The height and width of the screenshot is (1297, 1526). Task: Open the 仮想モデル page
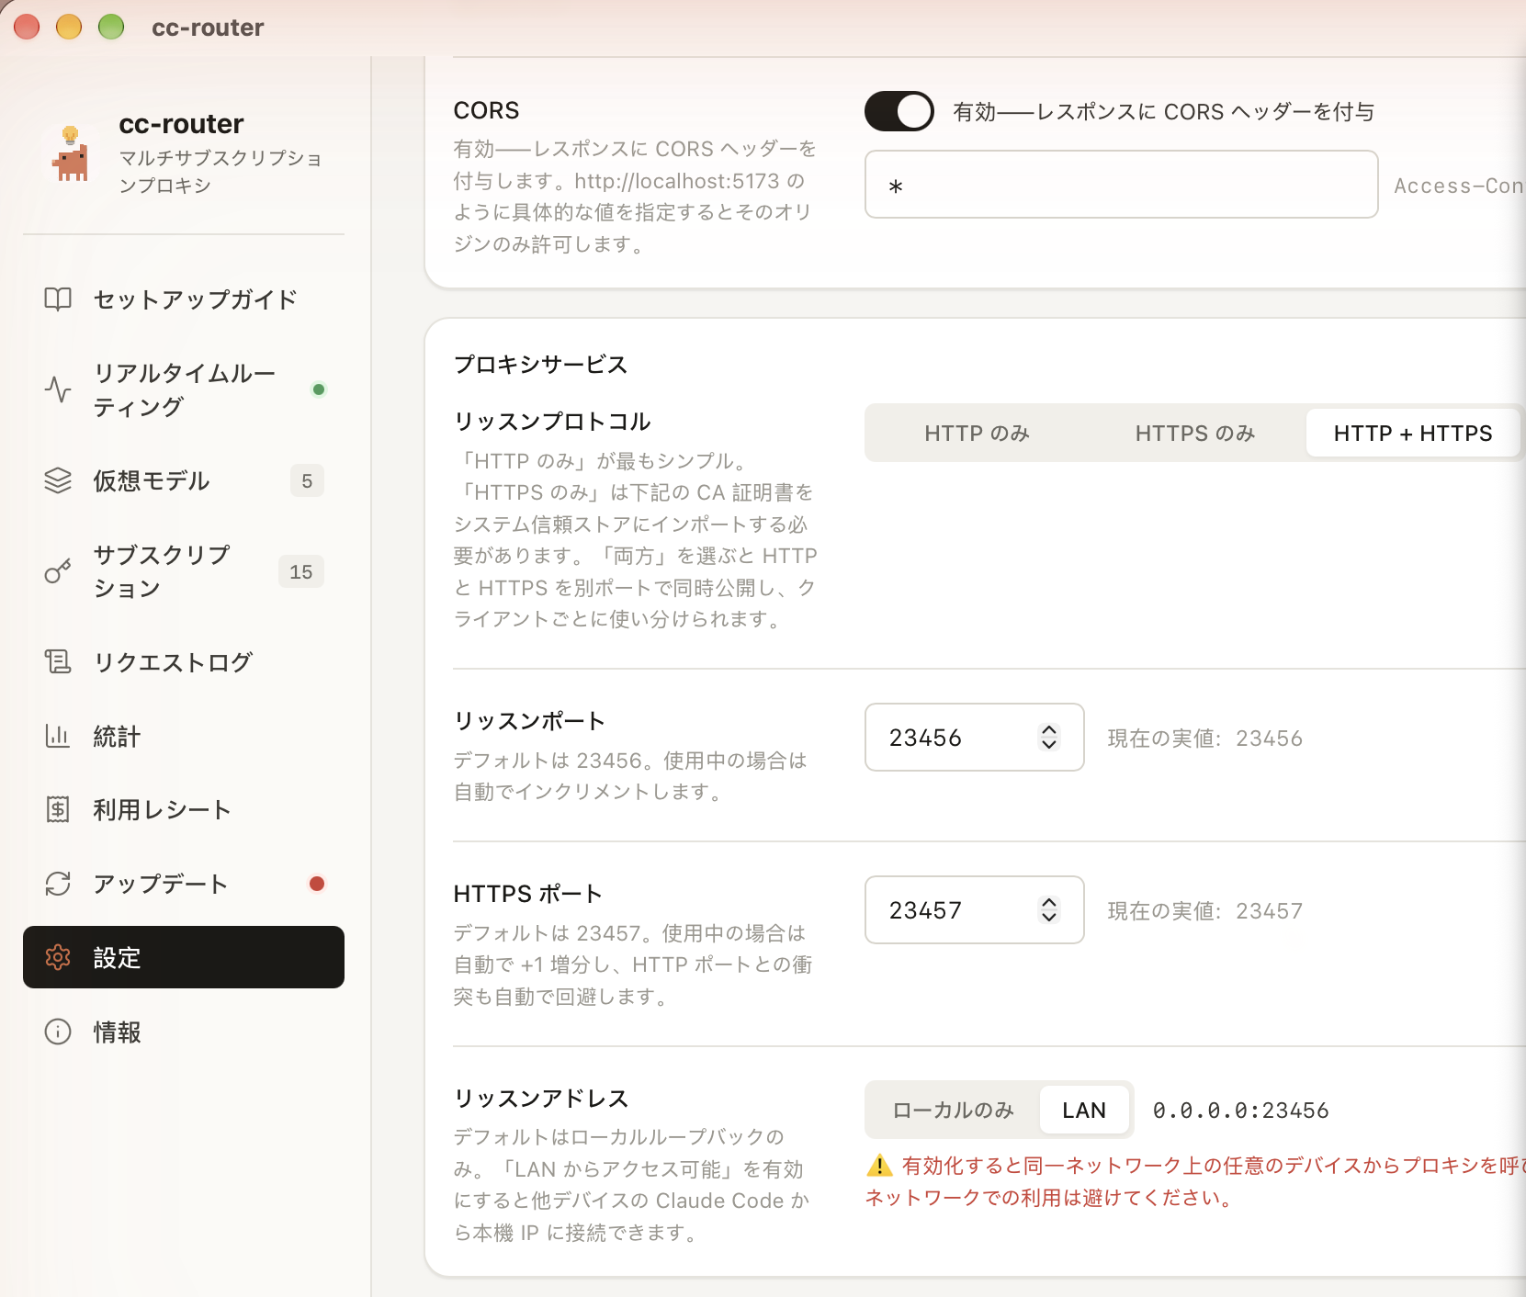184,480
